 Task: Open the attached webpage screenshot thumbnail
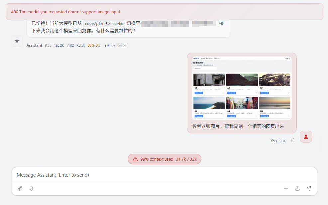[x=242, y=87]
